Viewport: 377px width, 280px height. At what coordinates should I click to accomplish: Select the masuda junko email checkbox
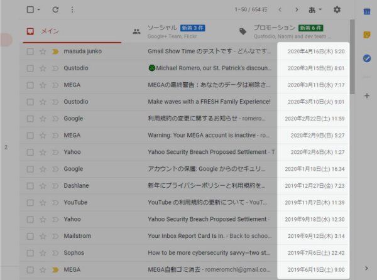(30, 51)
